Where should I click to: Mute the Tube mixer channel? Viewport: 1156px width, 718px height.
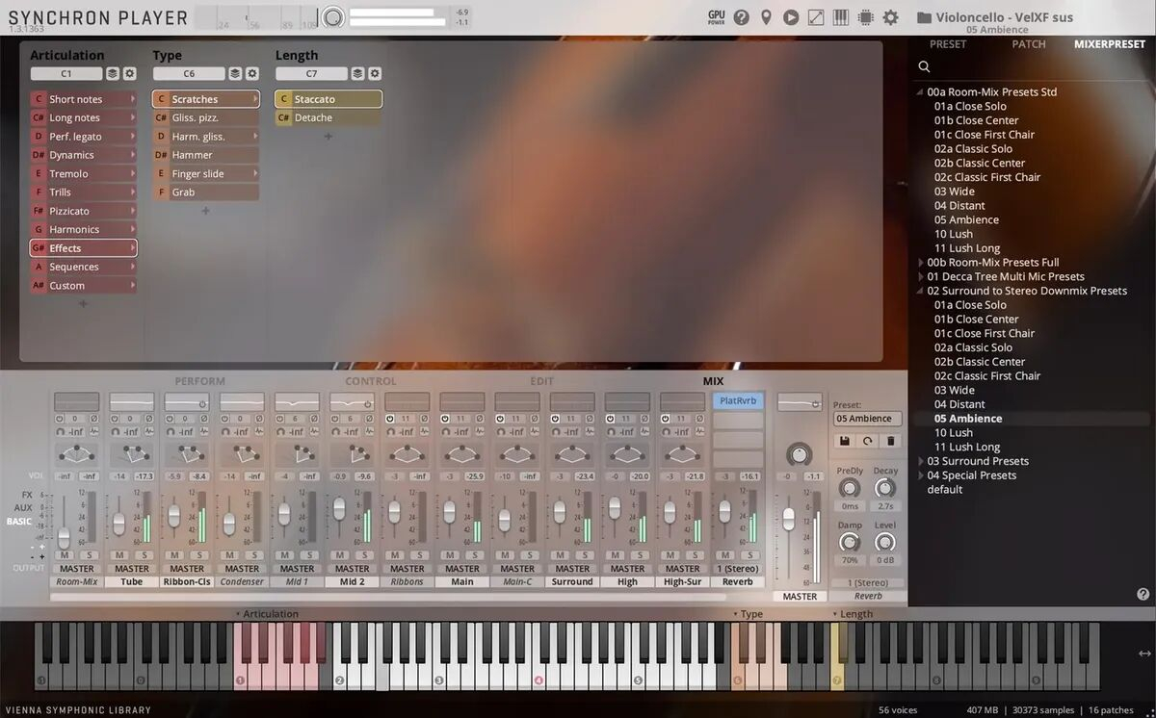119,555
